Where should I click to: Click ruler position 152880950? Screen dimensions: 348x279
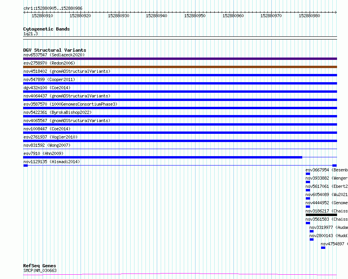(195, 16)
